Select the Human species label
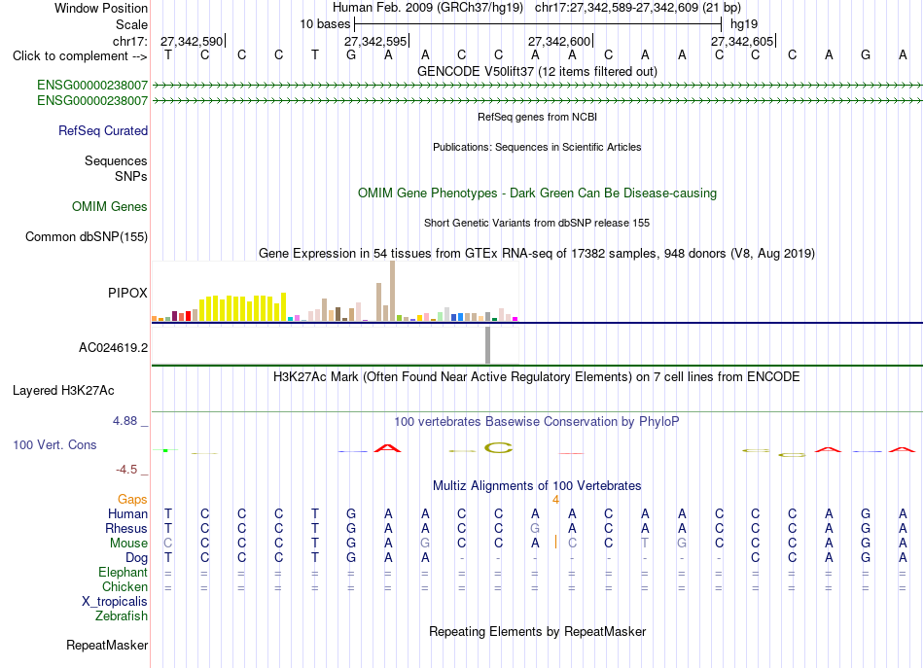 pos(127,514)
